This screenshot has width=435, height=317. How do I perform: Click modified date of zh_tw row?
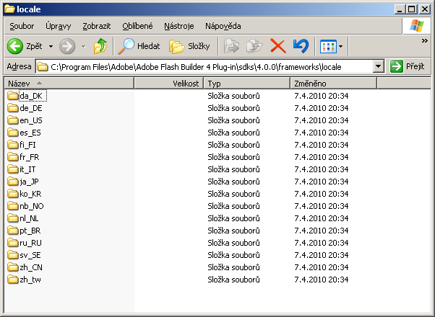click(x=322, y=280)
